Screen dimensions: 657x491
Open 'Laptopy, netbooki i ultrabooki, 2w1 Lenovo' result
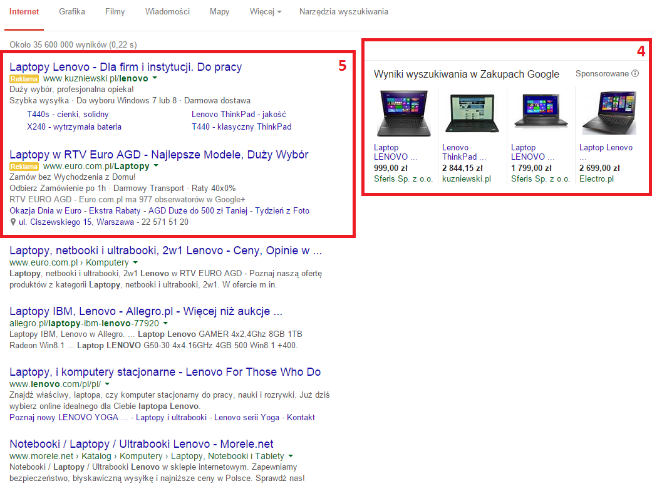click(166, 251)
